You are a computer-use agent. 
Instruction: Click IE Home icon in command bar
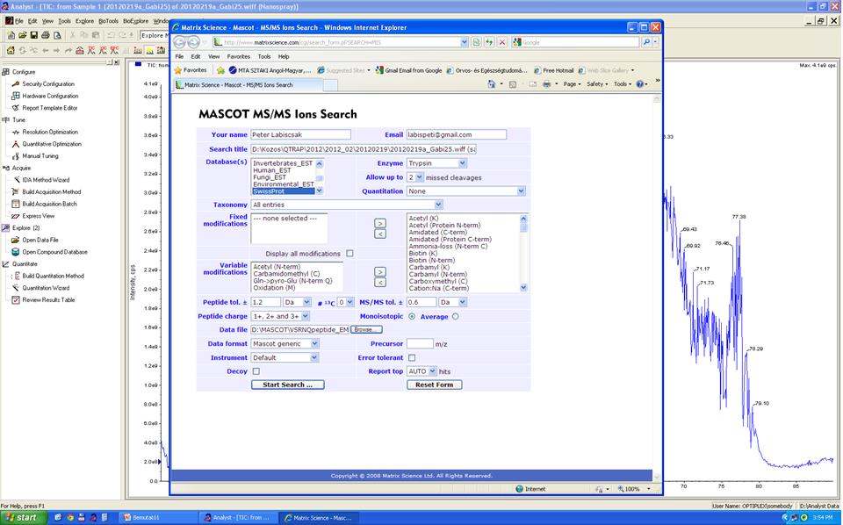click(492, 84)
